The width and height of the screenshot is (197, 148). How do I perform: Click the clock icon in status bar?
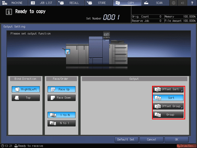point(3,146)
